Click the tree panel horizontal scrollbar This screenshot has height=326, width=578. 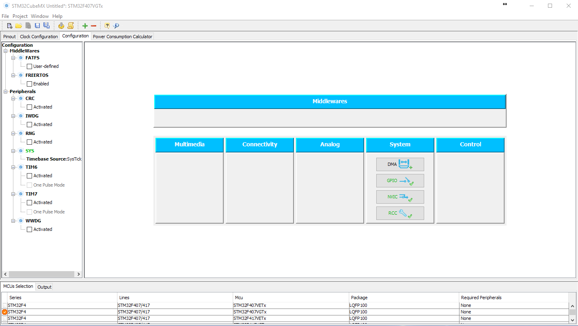pos(41,274)
